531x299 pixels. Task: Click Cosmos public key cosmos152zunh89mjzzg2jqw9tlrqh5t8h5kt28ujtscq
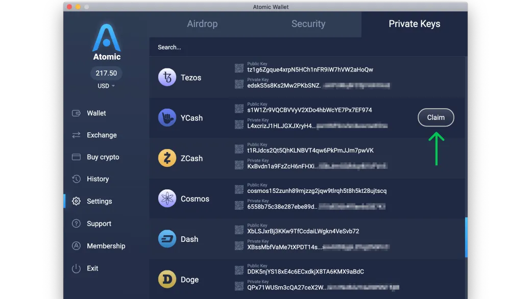tap(317, 191)
